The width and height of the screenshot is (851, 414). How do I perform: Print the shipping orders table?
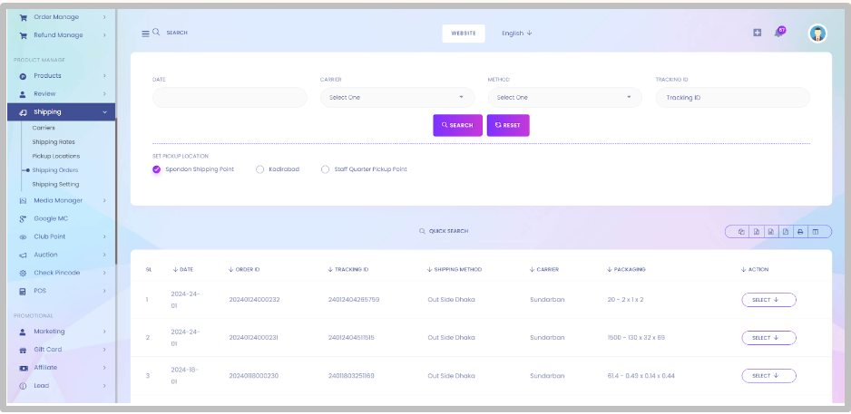click(x=799, y=232)
